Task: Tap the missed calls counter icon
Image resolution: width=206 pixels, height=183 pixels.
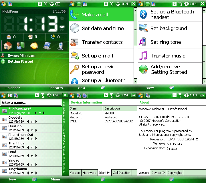Action: tap(53, 37)
